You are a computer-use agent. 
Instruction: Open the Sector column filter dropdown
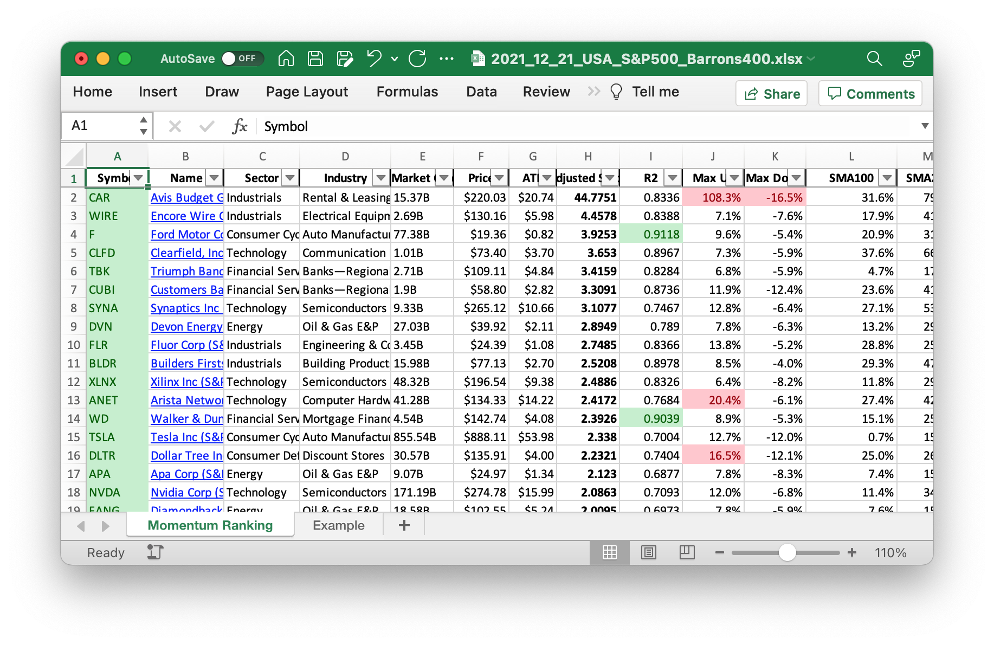pyautogui.click(x=290, y=178)
